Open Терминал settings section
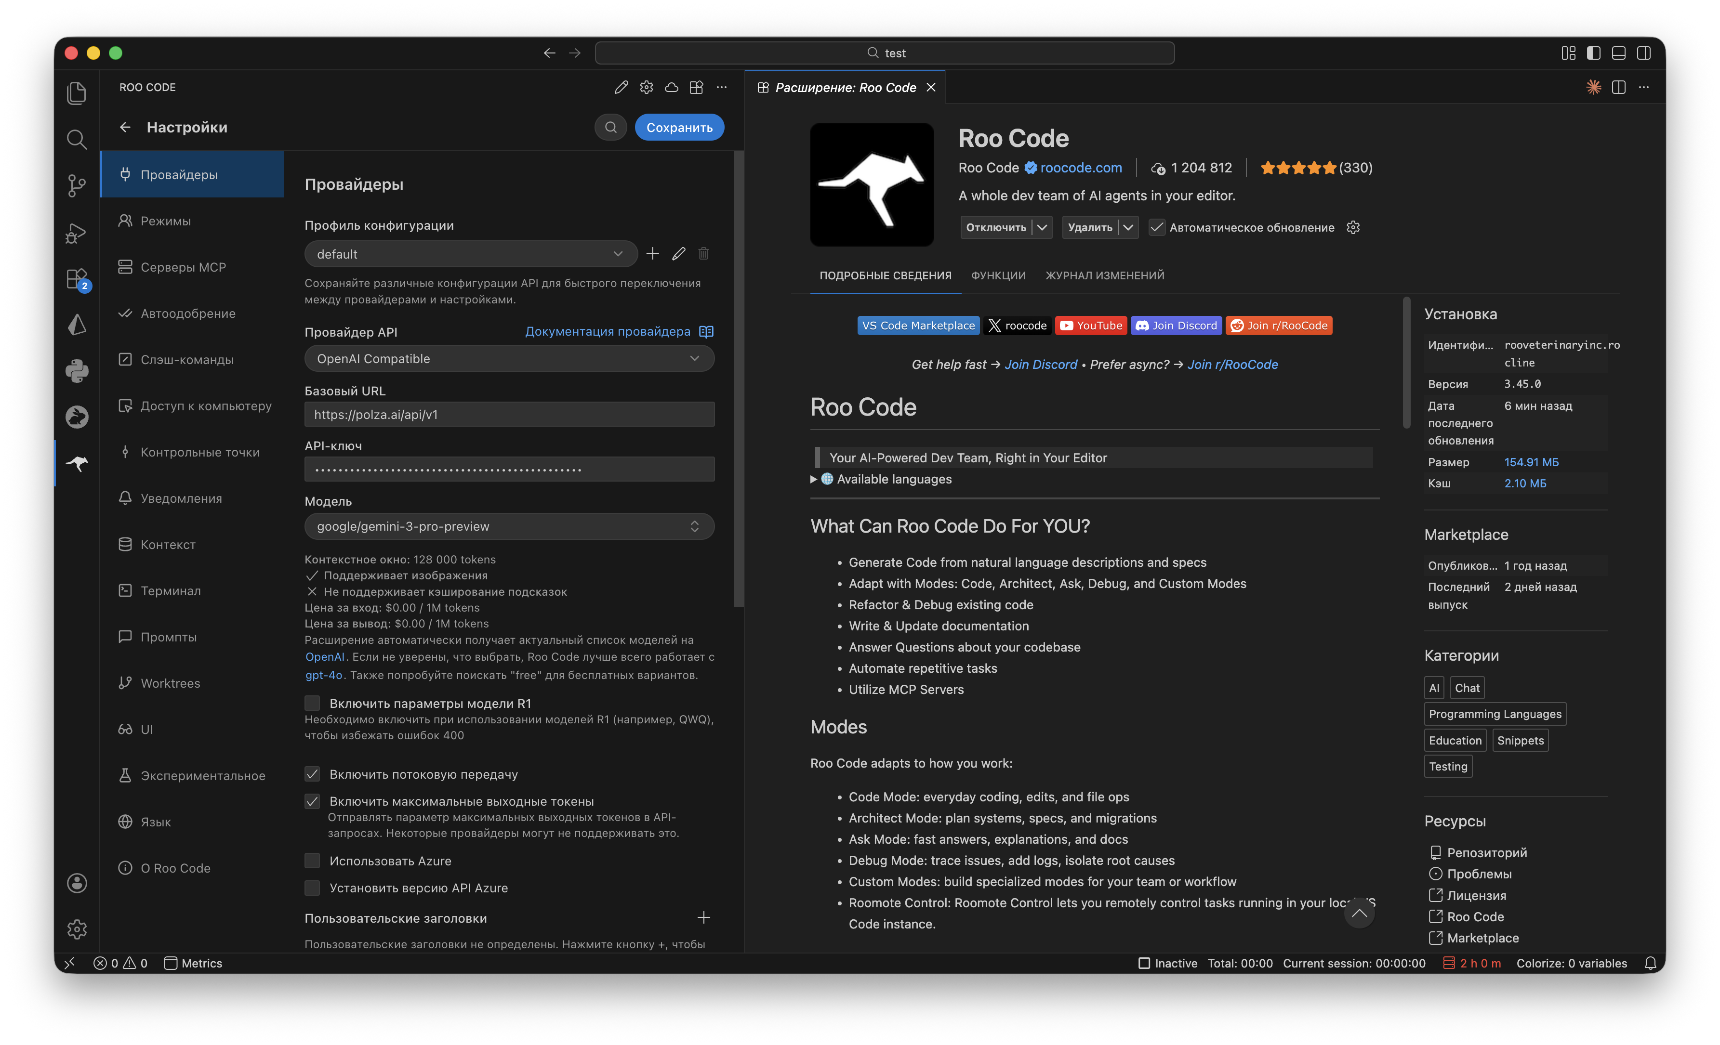This screenshot has width=1720, height=1045. pyautogui.click(x=192, y=590)
